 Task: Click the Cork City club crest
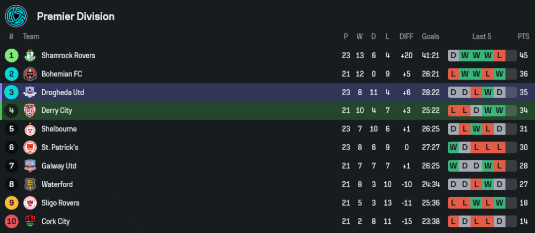click(29, 221)
